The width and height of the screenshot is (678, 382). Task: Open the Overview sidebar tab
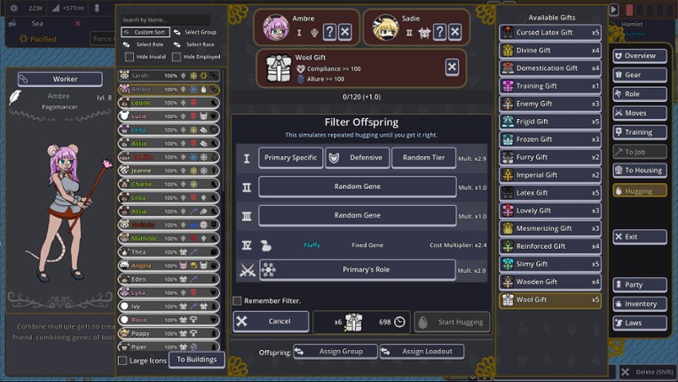[x=640, y=56]
